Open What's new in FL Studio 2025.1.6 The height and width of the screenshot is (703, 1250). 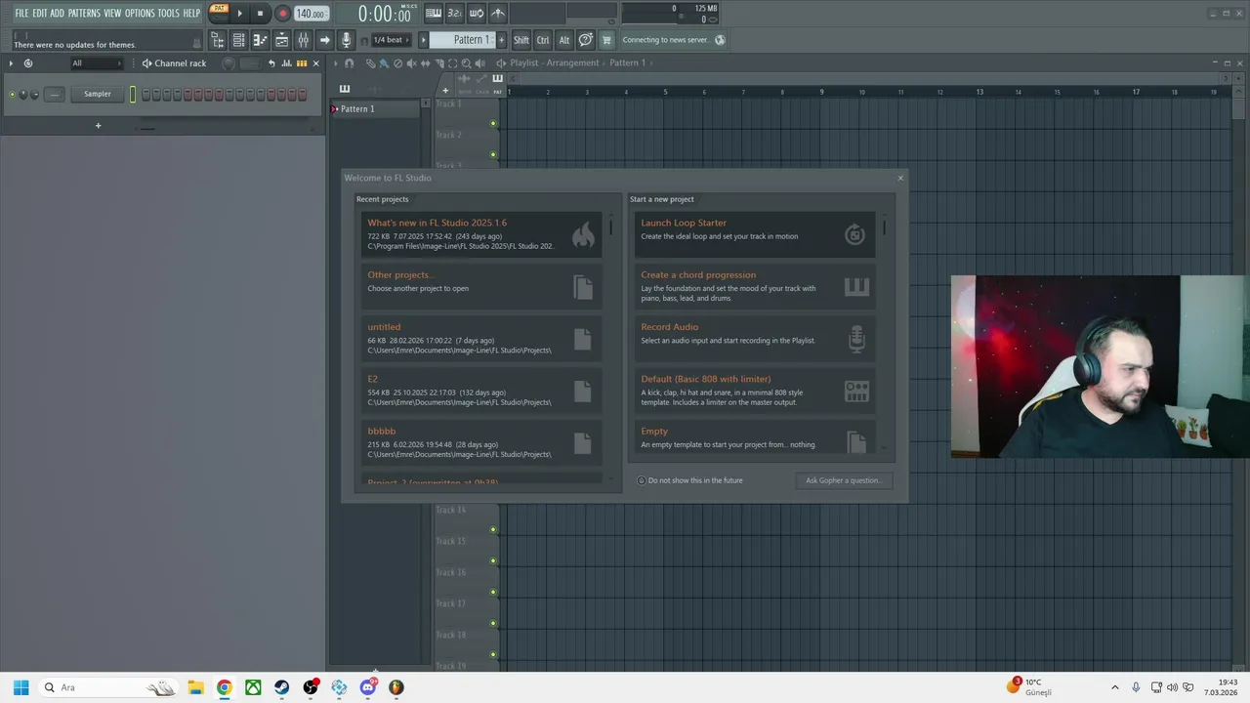coord(480,234)
